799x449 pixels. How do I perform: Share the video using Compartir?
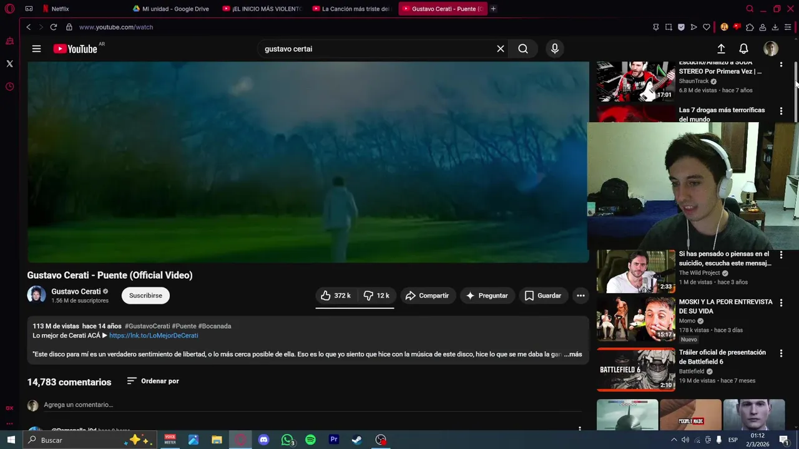point(428,296)
